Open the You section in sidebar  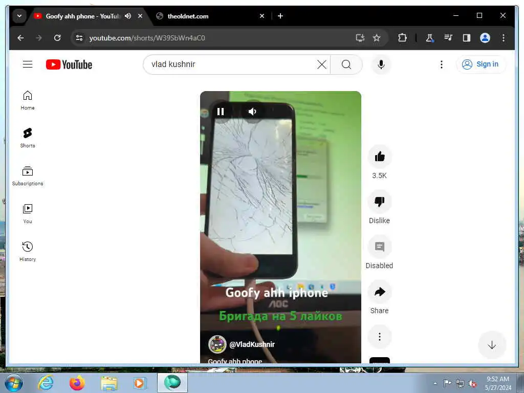28,214
